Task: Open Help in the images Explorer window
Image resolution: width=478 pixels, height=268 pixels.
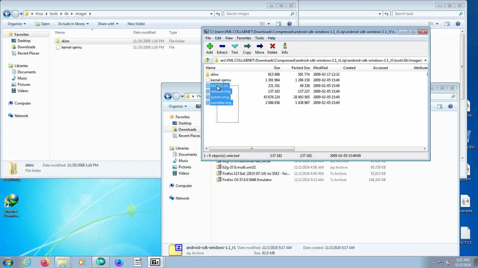Action: point(289,24)
